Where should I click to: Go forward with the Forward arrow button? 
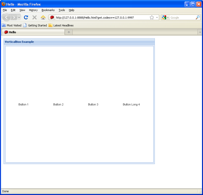[14, 17]
